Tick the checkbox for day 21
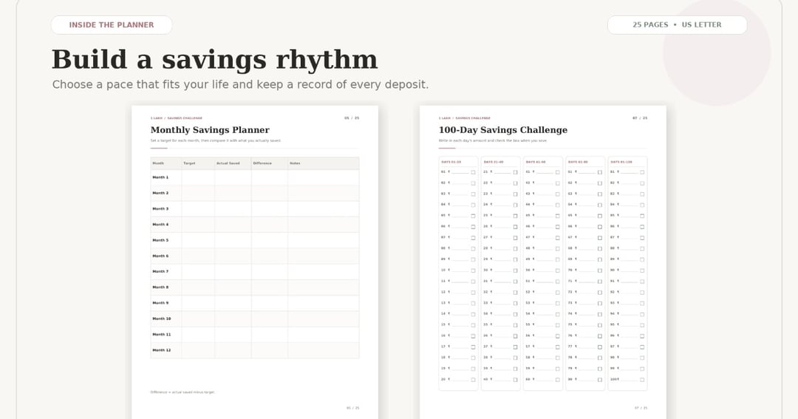Screen dimensions: 798x419 516,172
